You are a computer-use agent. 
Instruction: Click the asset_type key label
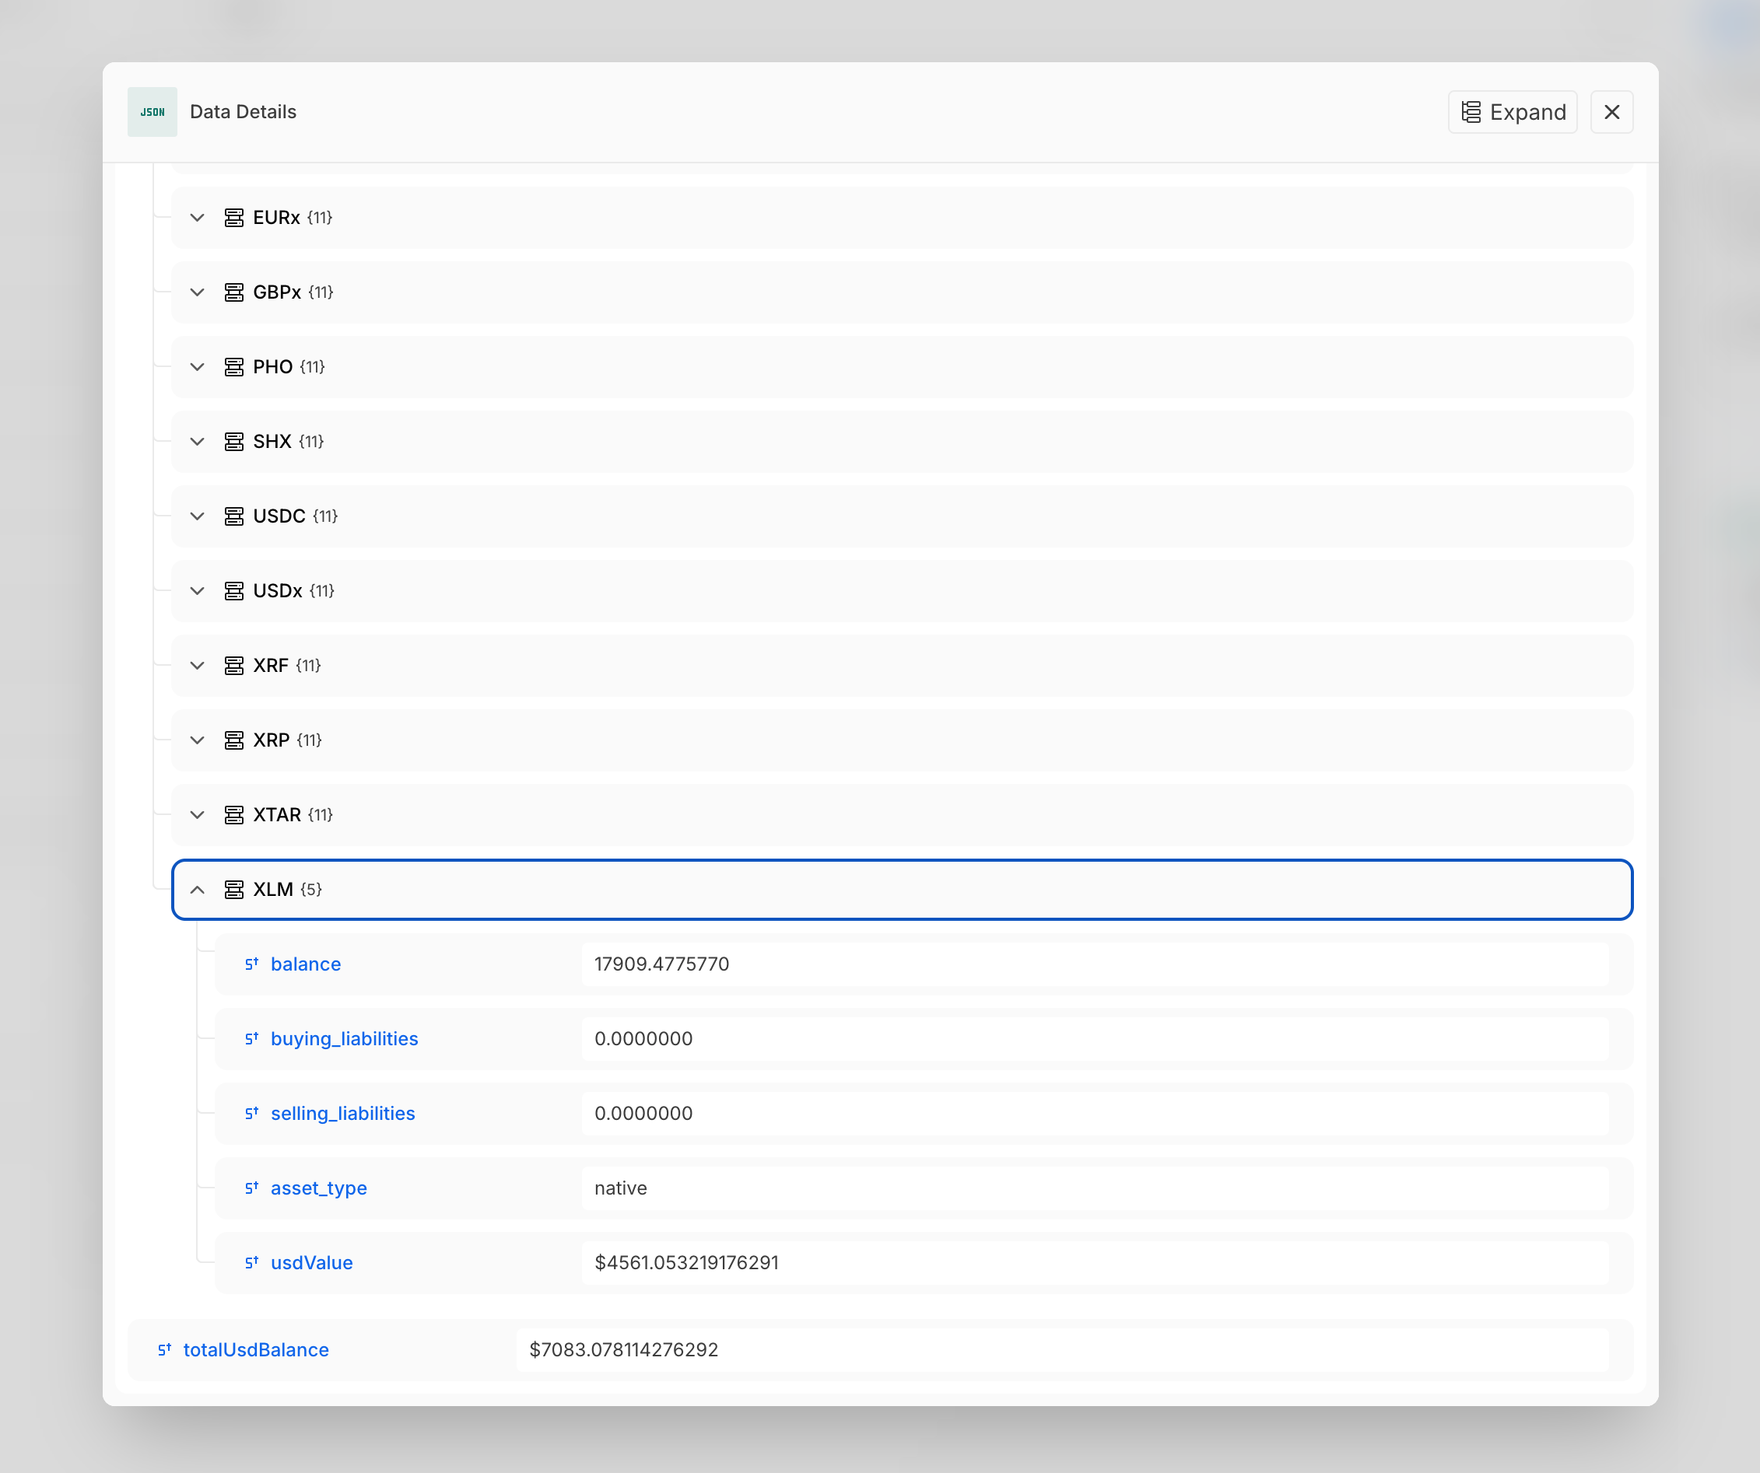(x=318, y=1188)
